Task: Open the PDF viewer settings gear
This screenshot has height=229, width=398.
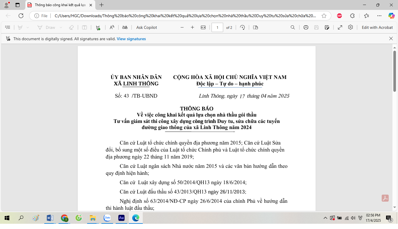Action: tap(351, 27)
